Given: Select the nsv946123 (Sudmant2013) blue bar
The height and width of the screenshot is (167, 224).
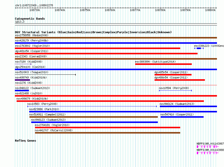Looking at the screenshot, I should tap(94, 122).
